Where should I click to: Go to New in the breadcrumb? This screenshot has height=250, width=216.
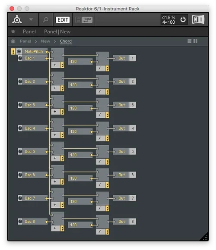point(45,41)
